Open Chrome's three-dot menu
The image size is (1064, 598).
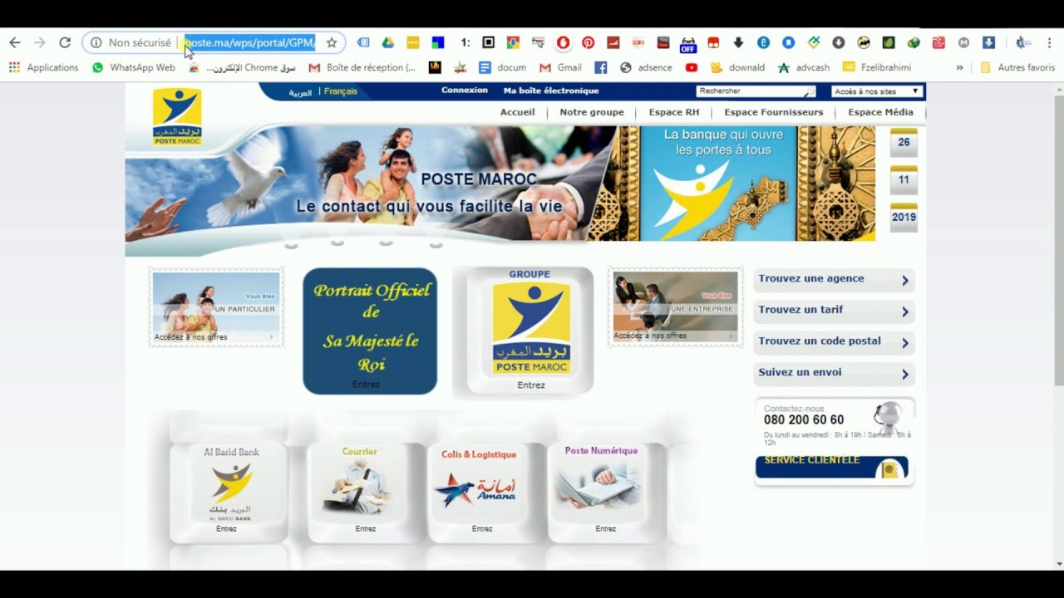pyautogui.click(x=1050, y=42)
